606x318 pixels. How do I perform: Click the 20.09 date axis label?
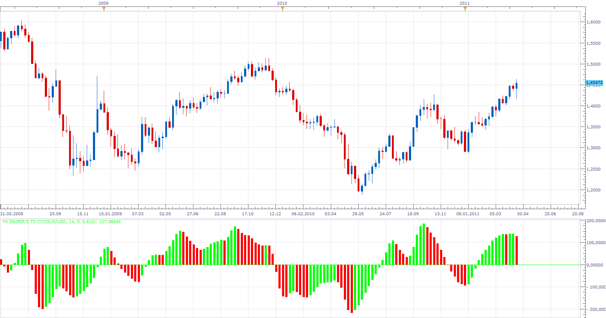[x=55, y=214]
